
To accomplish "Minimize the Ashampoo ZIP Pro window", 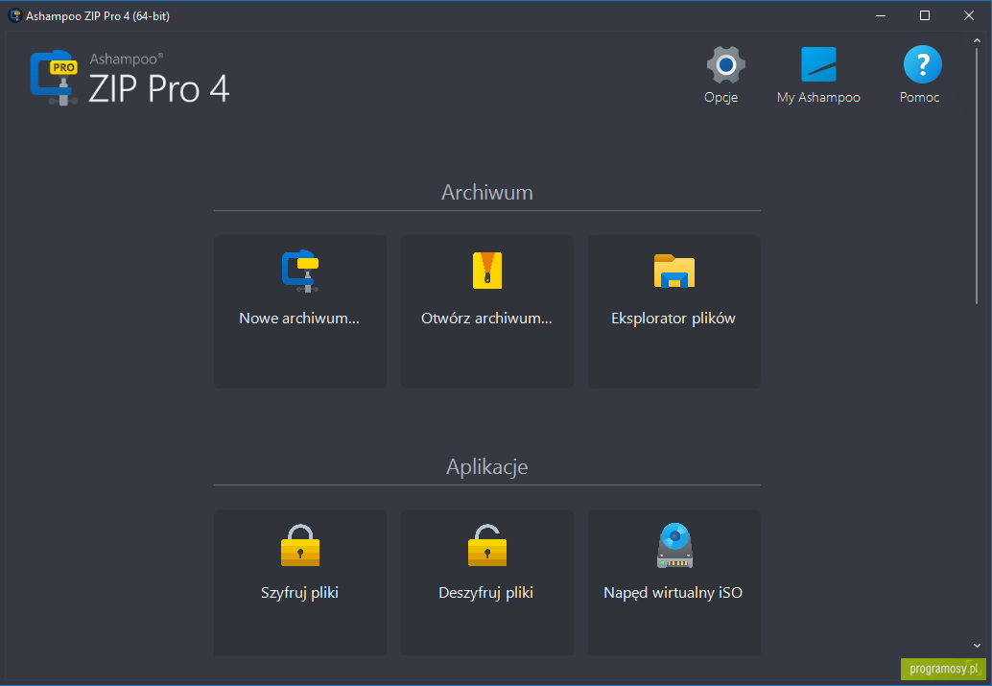I will coord(881,15).
